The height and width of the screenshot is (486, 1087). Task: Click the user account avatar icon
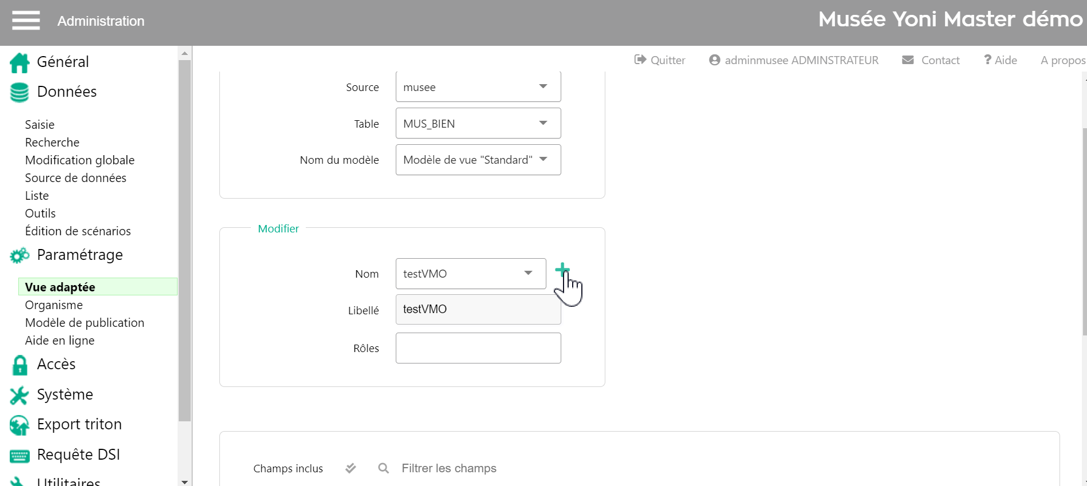(714, 60)
